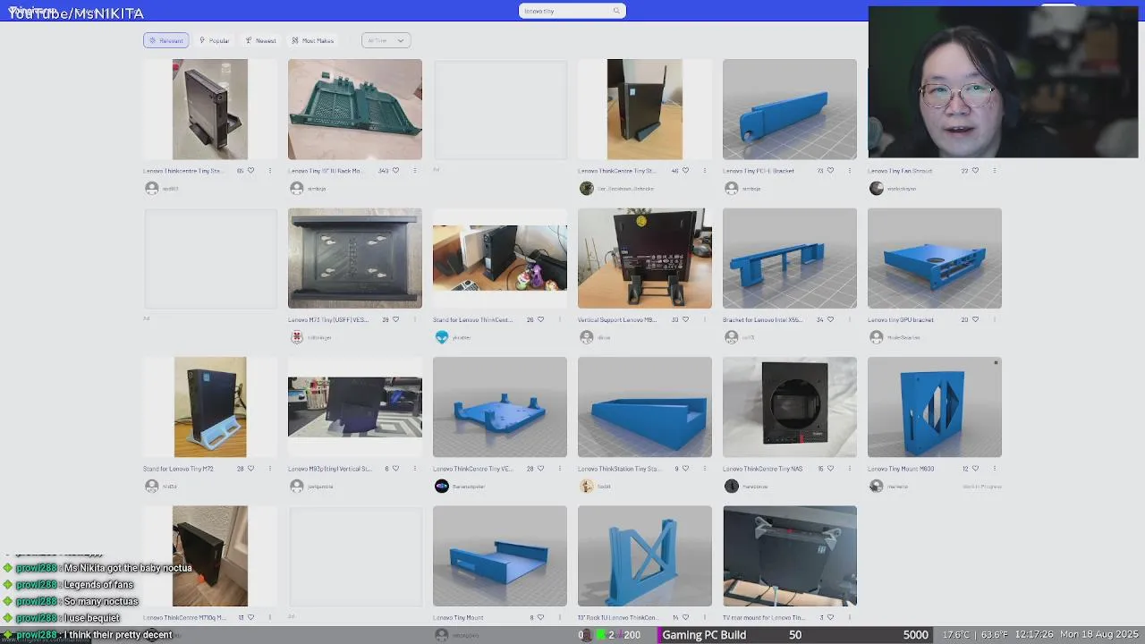1145x644 pixels.
Task: Click the search magnifier icon
Action: click(616, 11)
